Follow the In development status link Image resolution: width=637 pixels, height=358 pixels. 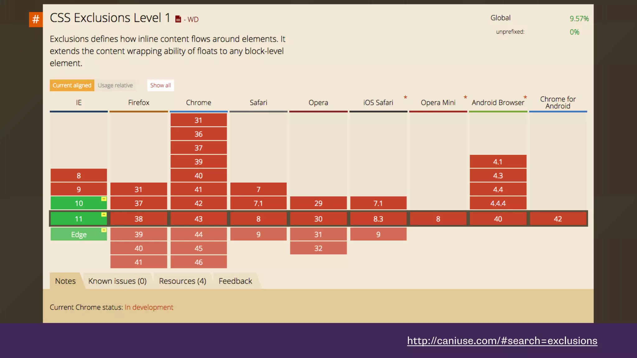(149, 307)
